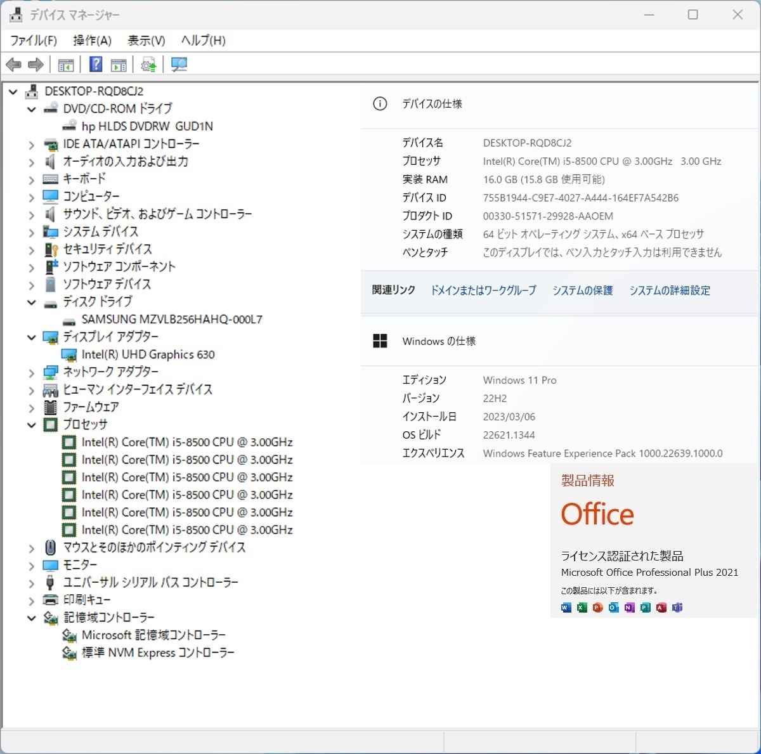This screenshot has width=761, height=754.
Task: Click the show/hide console tree icon
Action: (x=66, y=65)
